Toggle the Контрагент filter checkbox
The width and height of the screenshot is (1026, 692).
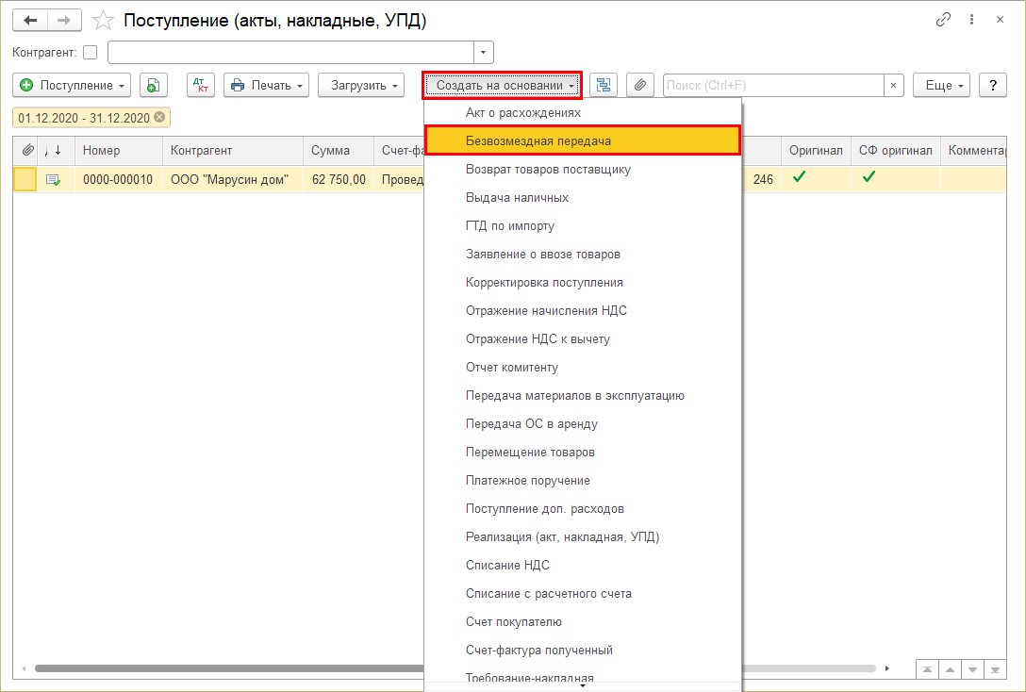point(91,53)
